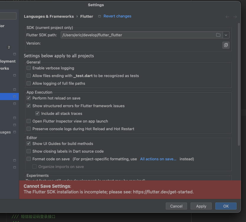Click the Revert changes link
This screenshot has height=222, width=246.
(x=117, y=16)
